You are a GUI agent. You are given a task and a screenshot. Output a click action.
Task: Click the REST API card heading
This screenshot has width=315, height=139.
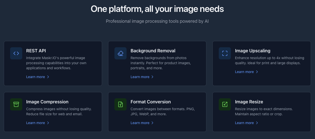pos(36,51)
